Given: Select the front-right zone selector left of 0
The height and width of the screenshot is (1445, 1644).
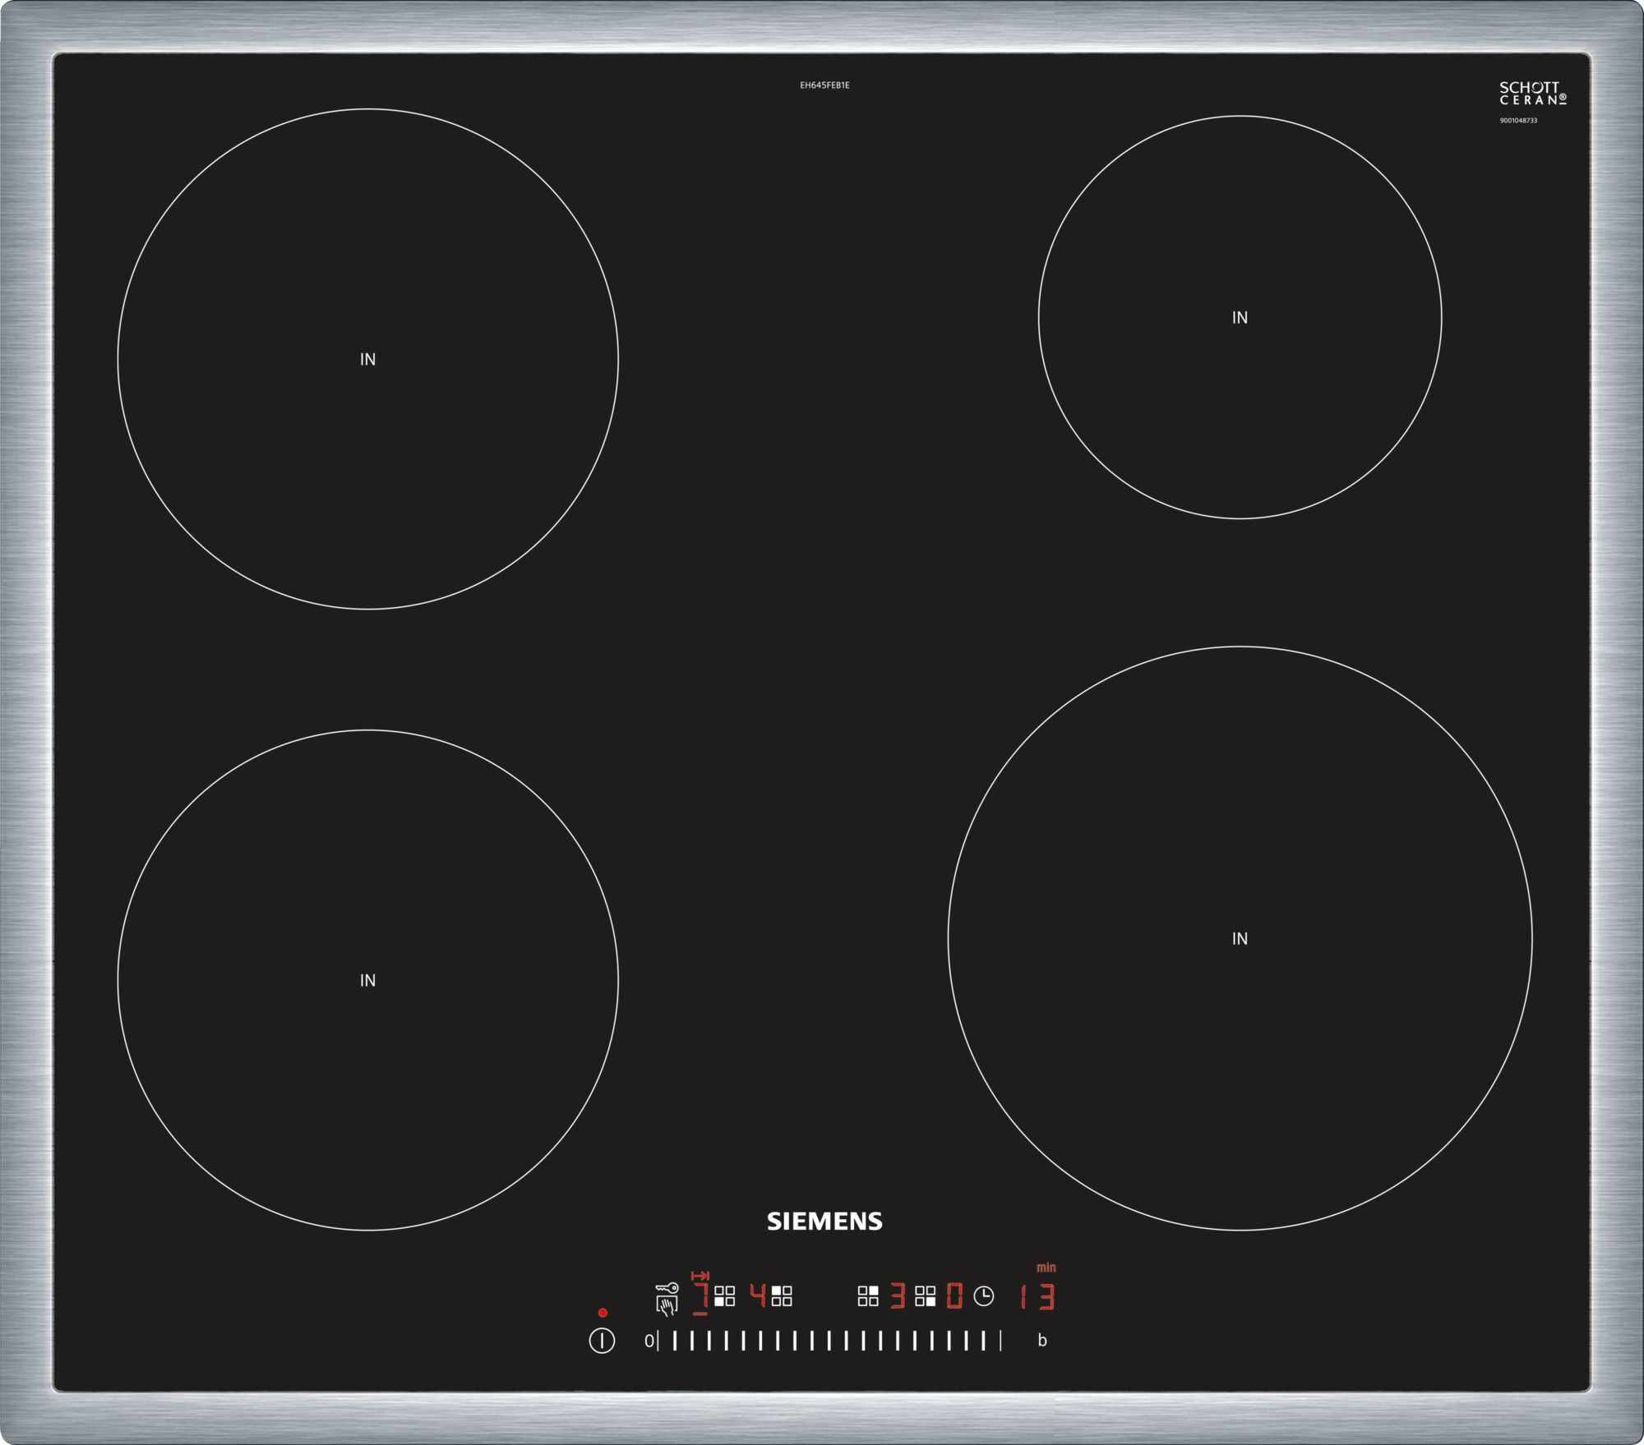Looking at the screenshot, I should 926,1296.
